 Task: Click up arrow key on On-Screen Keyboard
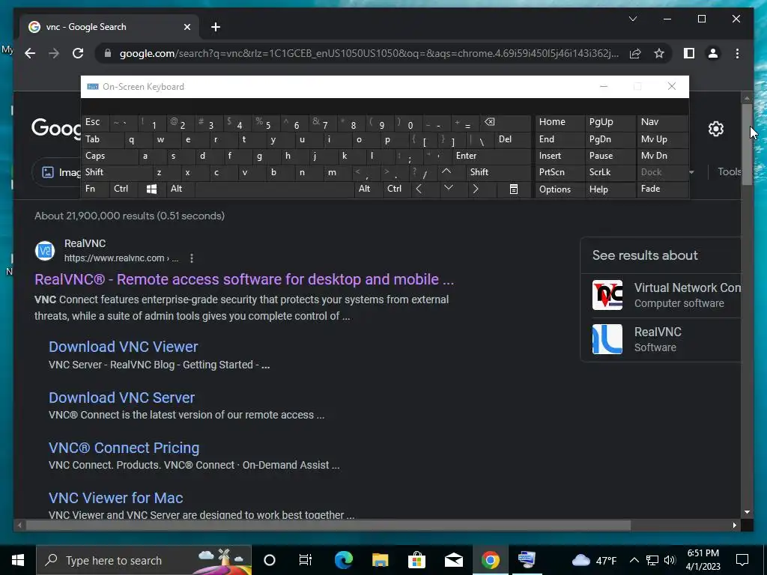click(446, 171)
